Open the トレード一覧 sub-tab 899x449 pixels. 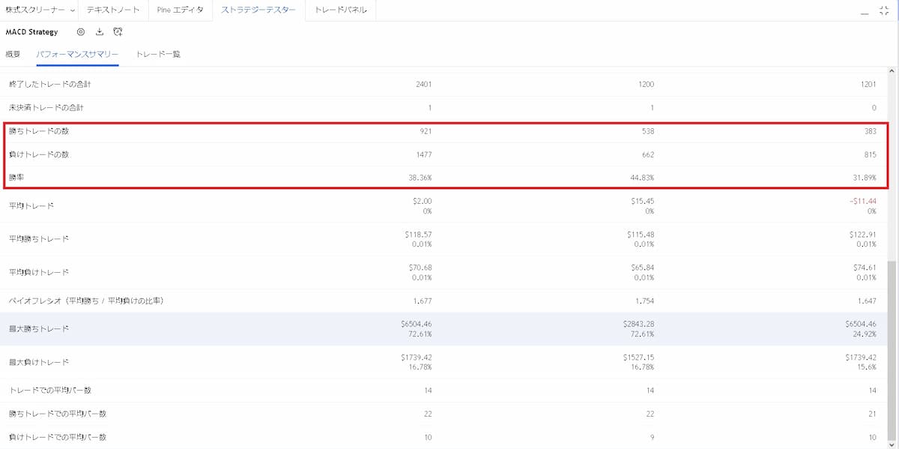click(158, 54)
